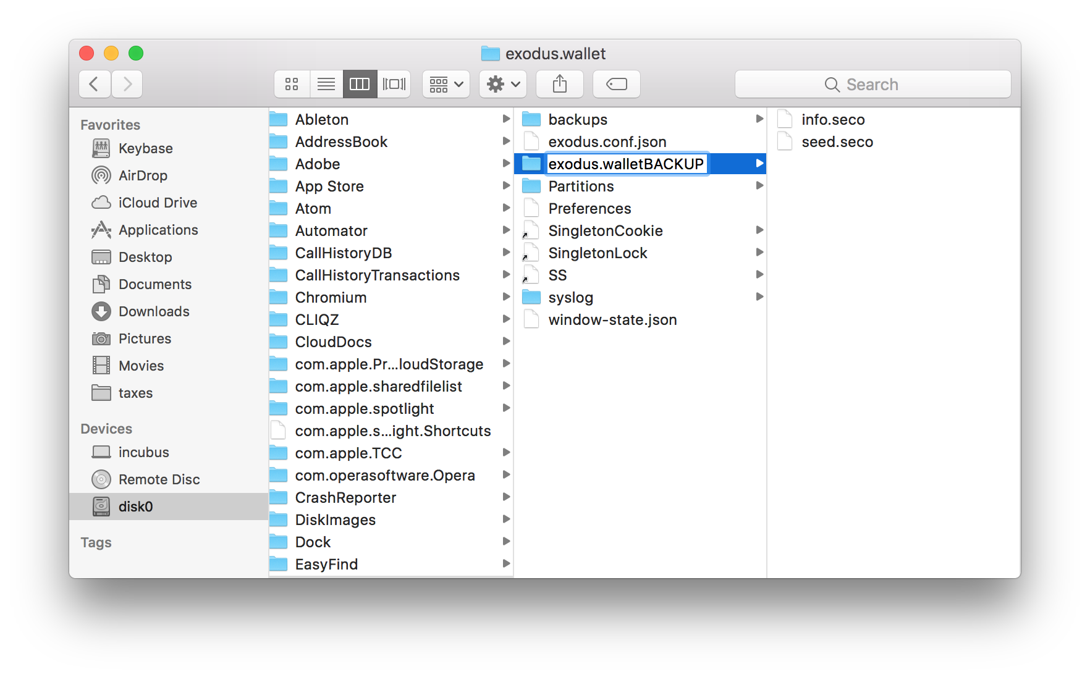Select the CloudDocs folder
Image resolution: width=1090 pixels, height=677 pixels.
(x=391, y=342)
